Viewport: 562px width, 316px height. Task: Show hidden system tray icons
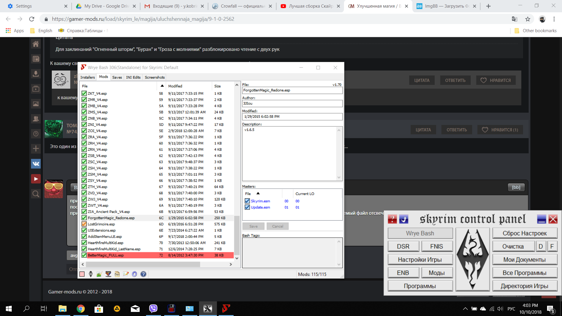(465, 309)
